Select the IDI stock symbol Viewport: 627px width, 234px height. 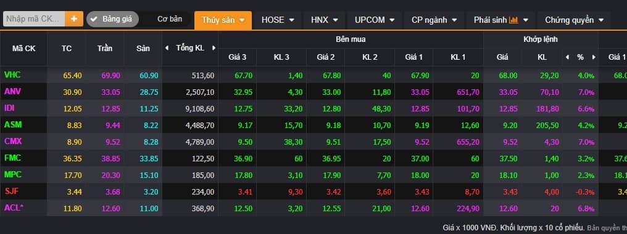coord(10,108)
